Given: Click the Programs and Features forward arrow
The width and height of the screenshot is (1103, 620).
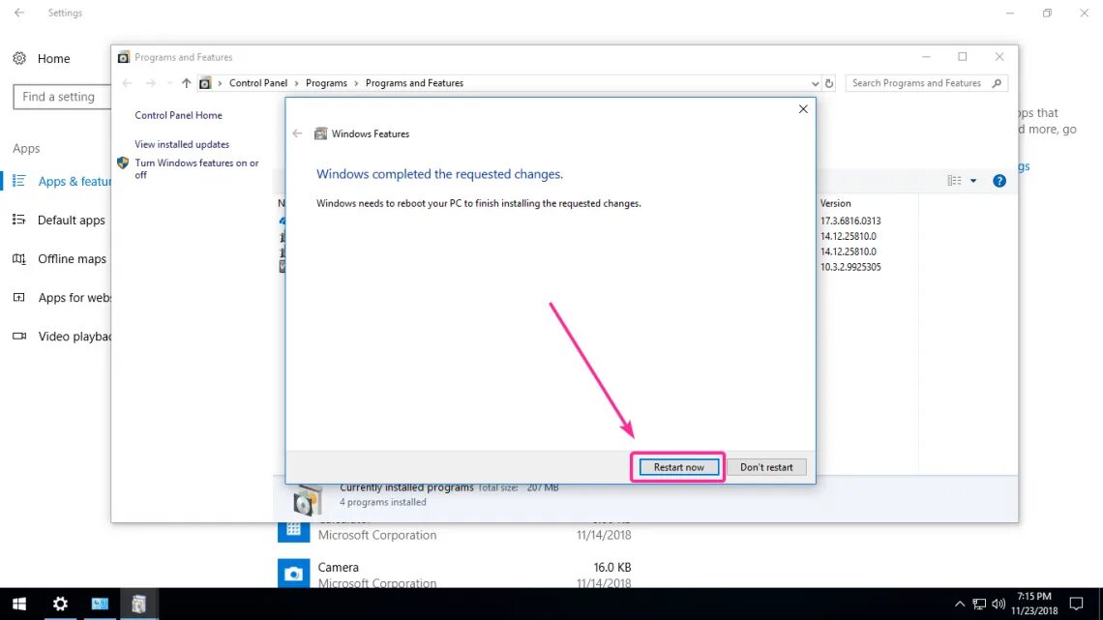Looking at the screenshot, I should point(151,83).
